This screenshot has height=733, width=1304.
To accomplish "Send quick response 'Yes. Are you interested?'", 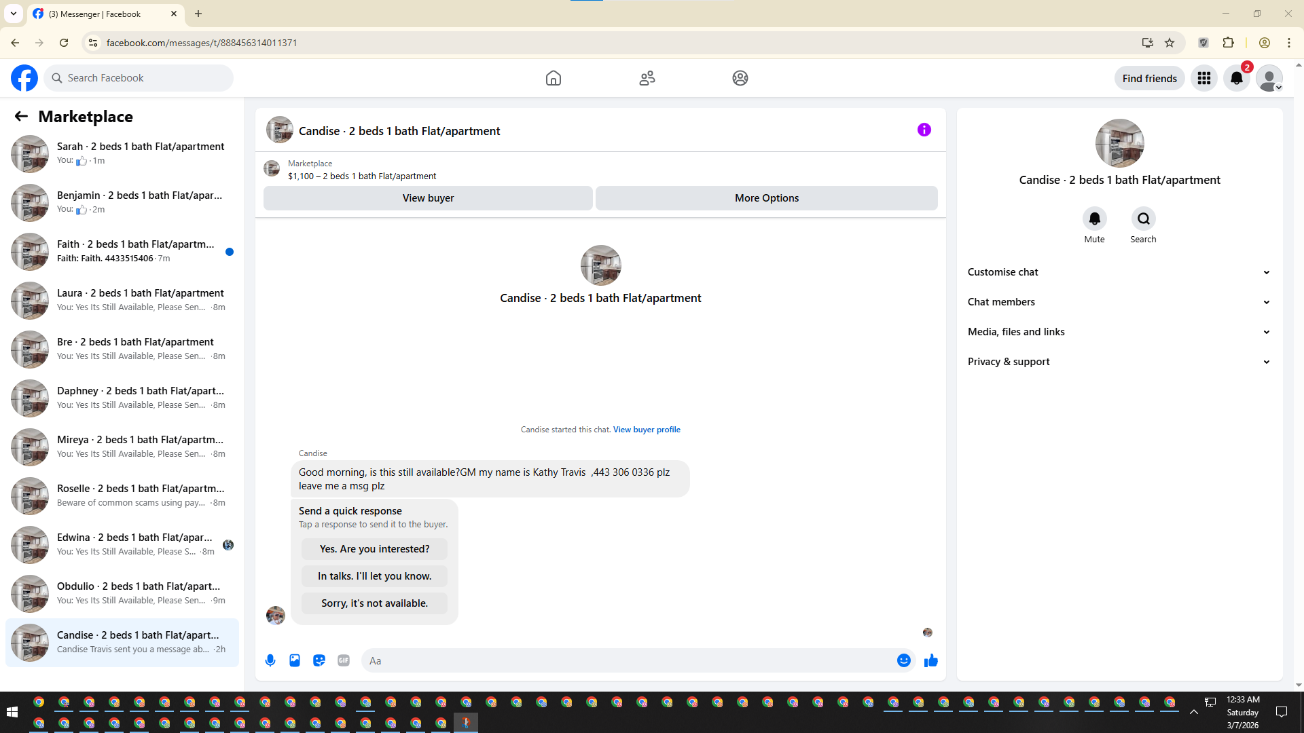I will [x=374, y=549].
